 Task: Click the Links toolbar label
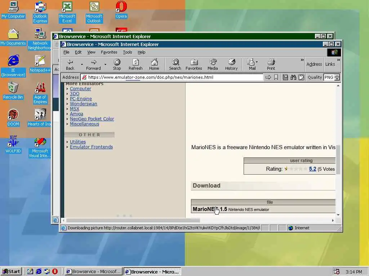(330, 64)
